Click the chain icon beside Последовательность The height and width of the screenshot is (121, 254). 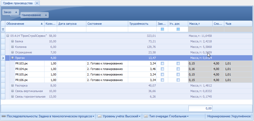pyautogui.click(x=4, y=116)
